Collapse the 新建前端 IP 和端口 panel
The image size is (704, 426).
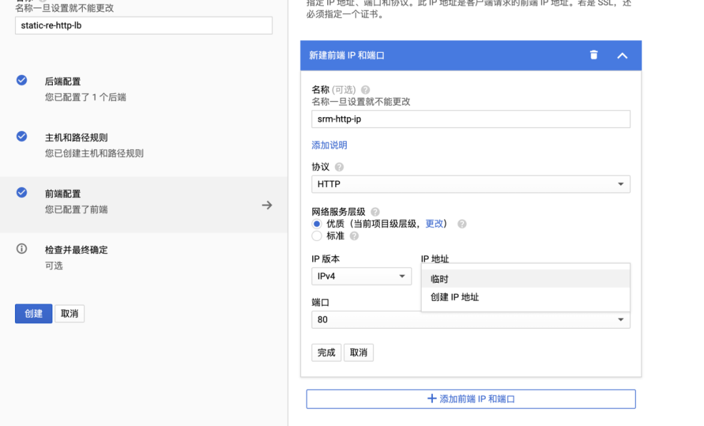tap(622, 55)
